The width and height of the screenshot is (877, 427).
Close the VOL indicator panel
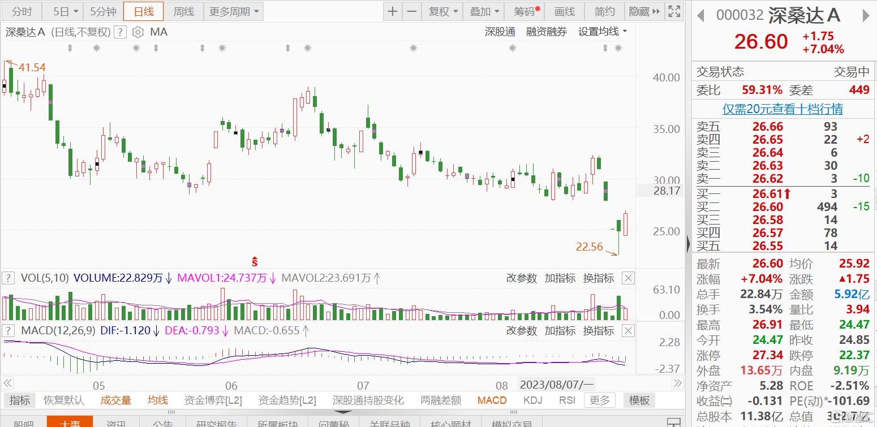pos(628,278)
